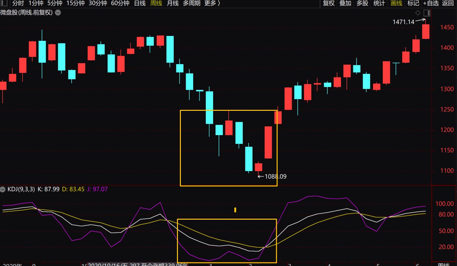Image resolution: width=457 pixels, height=266 pixels.
Task: Click the 标记 mark button
Action: (x=413, y=3)
